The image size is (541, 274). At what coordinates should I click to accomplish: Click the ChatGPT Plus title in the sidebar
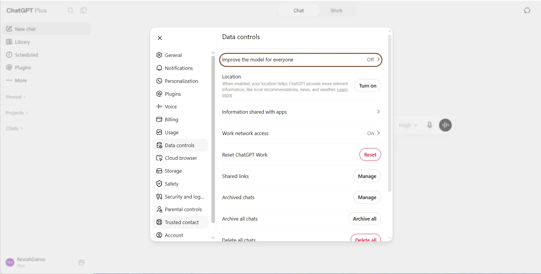[26, 11]
